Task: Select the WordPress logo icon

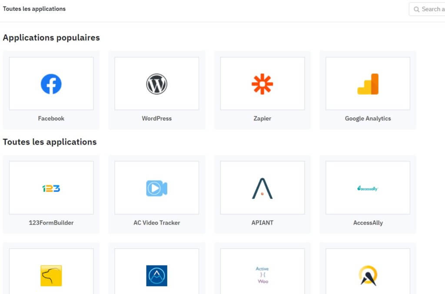Action: coord(156,84)
